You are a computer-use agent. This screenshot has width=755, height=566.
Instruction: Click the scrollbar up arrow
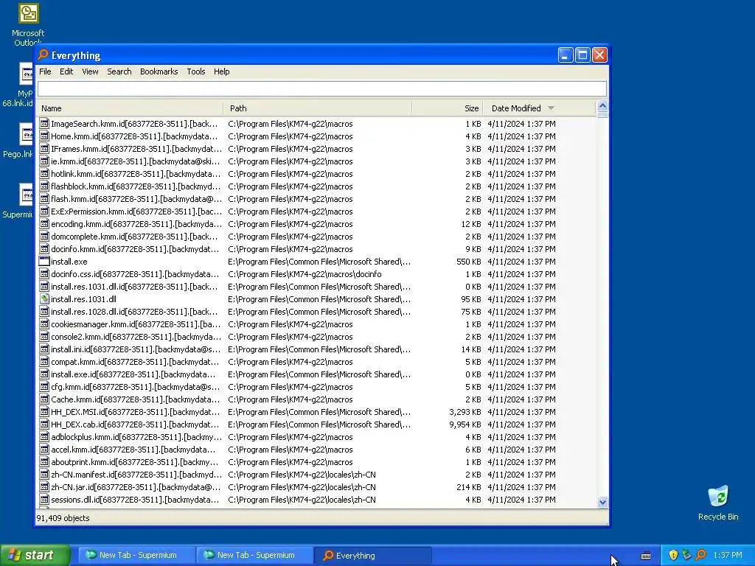click(x=602, y=106)
